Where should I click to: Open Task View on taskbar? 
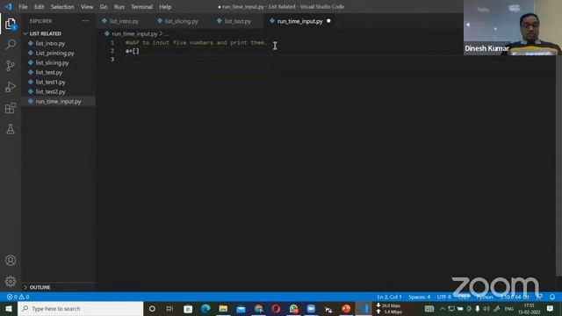click(169, 308)
